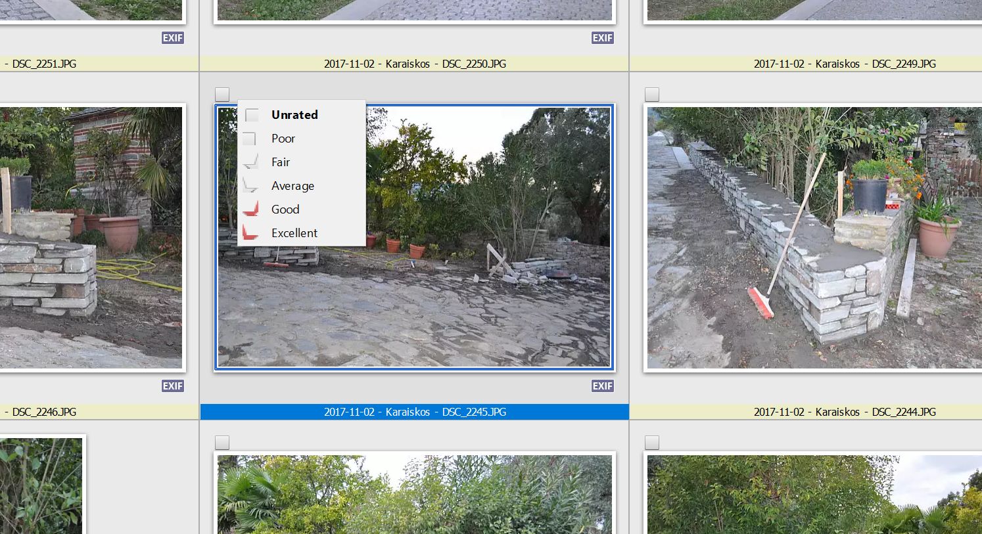Check the box just beneath the DSC_2245.JPG label
Viewport: 982px width, 534px height.
[x=222, y=442]
